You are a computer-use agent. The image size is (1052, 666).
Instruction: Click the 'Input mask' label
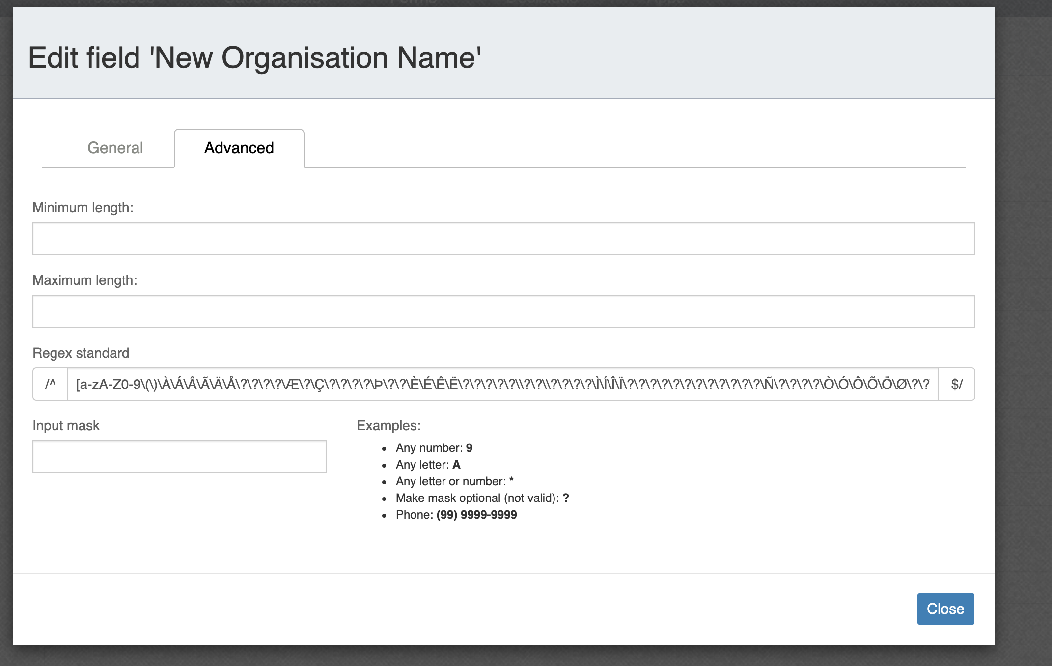coord(66,426)
